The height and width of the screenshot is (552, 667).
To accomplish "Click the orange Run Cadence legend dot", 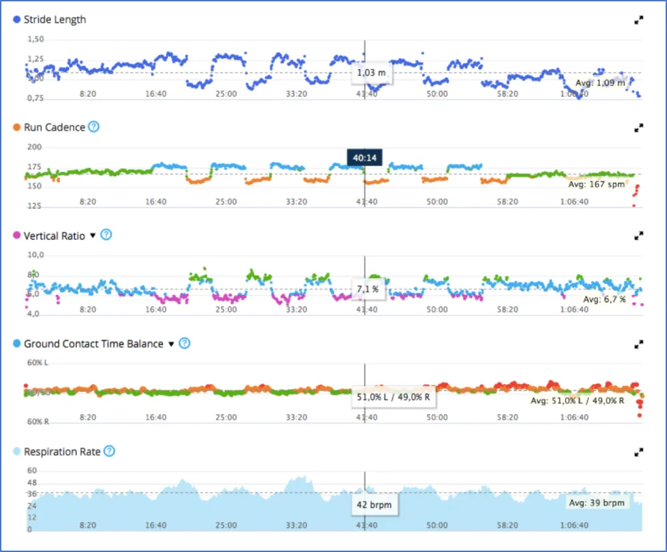I will 16,127.
